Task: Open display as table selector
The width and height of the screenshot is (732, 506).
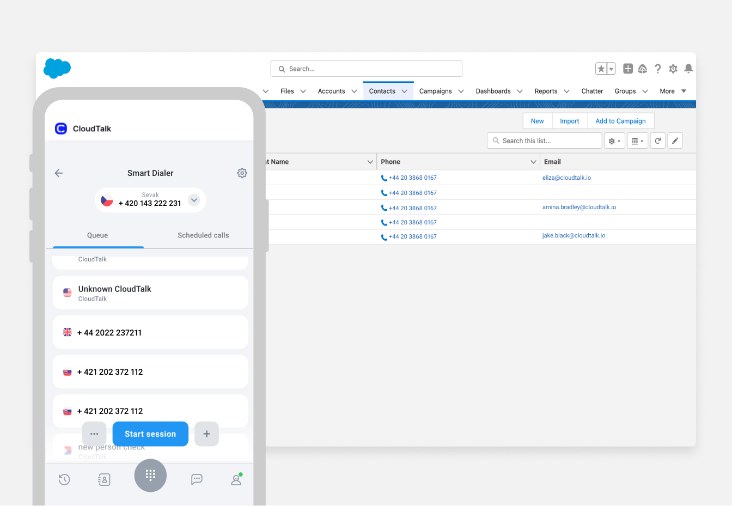Action: coord(637,141)
